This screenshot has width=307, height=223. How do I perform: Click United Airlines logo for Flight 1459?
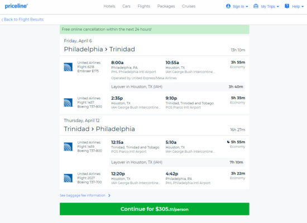tap(68, 147)
